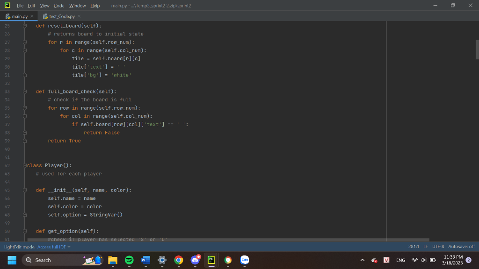Open the second Chrome profile taskbar icon
Image resolution: width=479 pixels, height=269 pixels.
(228, 260)
